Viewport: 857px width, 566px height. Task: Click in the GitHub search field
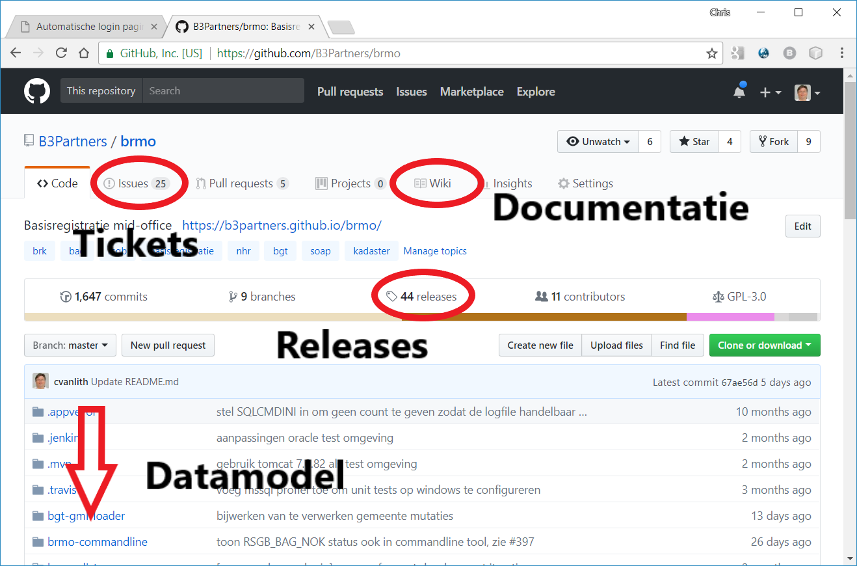click(223, 91)
